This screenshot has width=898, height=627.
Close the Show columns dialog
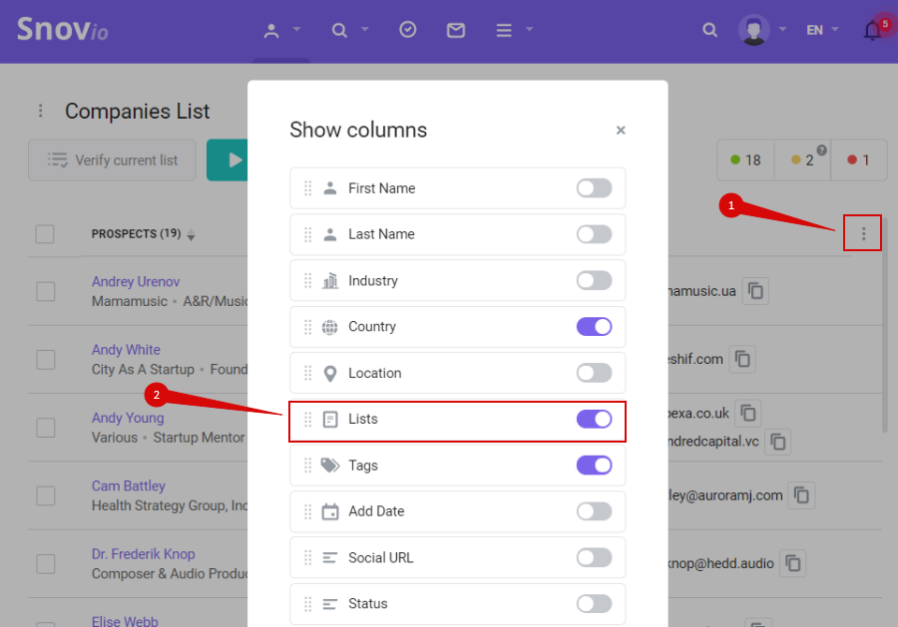tap(621, 131)
